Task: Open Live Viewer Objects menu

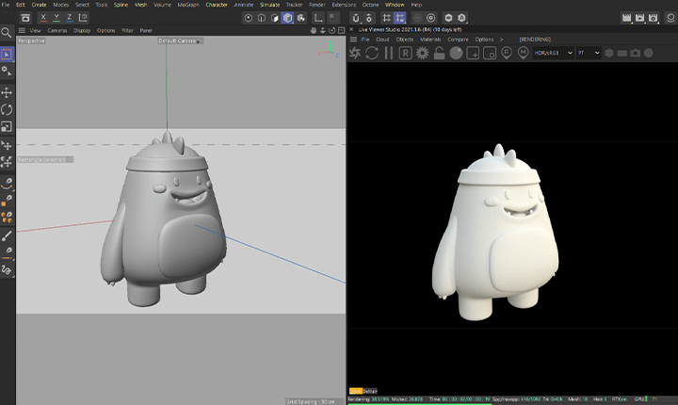Action: (405, 40)
